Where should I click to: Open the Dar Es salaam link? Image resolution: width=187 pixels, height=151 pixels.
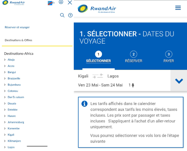(x=16, y=97)
